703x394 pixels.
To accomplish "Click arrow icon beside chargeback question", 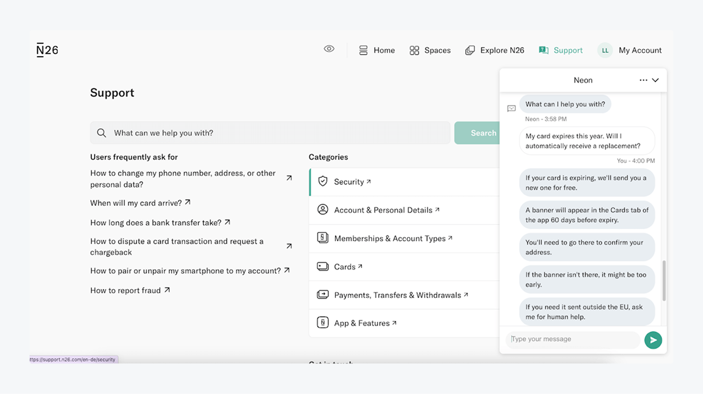I will point(289,246).
